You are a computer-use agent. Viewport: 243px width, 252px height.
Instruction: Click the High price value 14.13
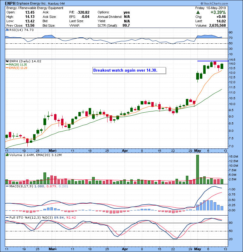click(x=30, y=17)
